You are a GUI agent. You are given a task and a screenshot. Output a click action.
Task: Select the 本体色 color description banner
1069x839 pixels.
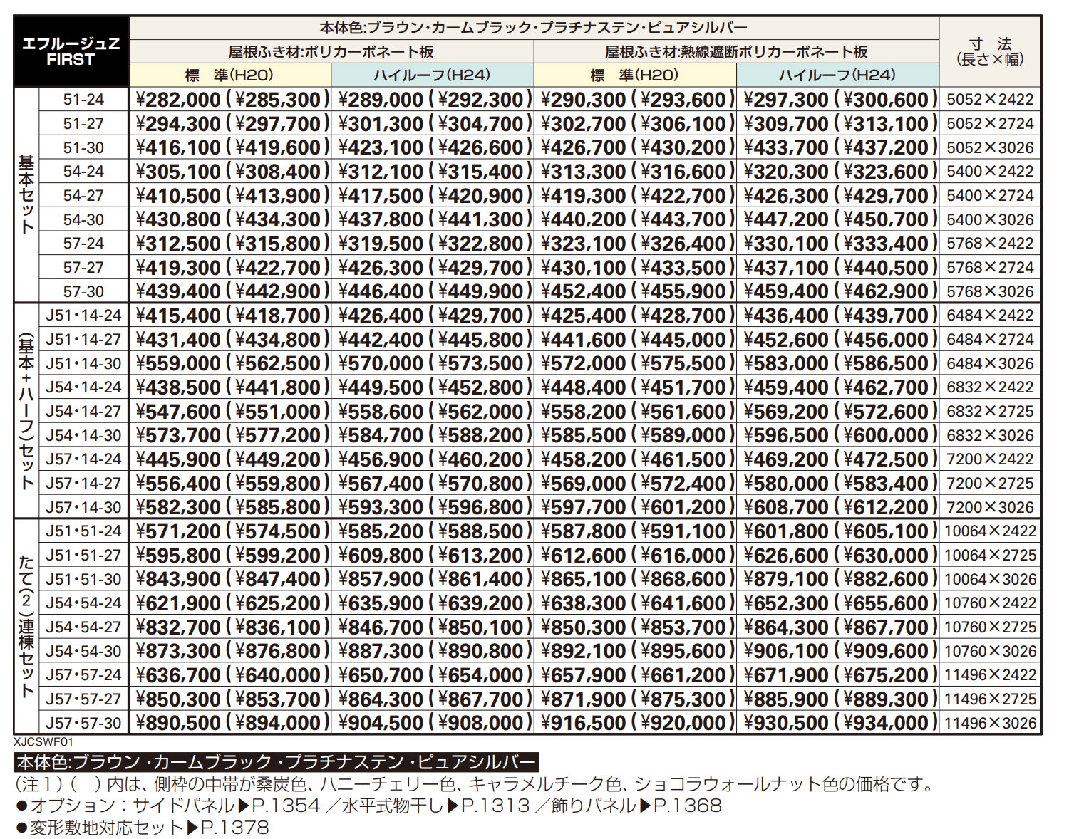[278, 761]
